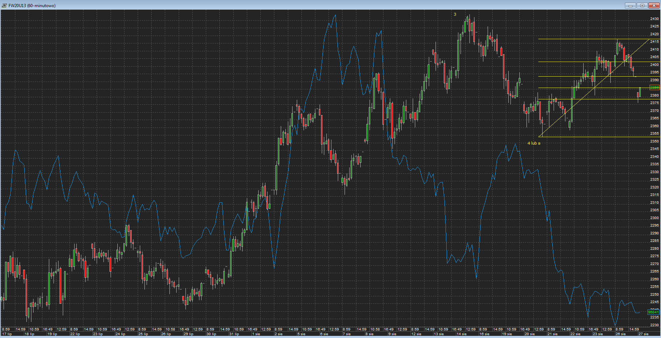The width and height of the screenshot is (661, 338).
Task: Click the 2300 price axis label
Action: [x=654, y=218]
